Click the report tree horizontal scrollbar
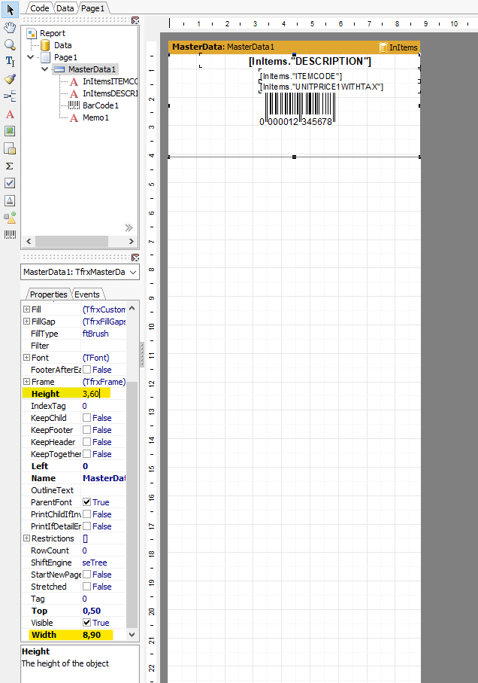 [79, 242]
